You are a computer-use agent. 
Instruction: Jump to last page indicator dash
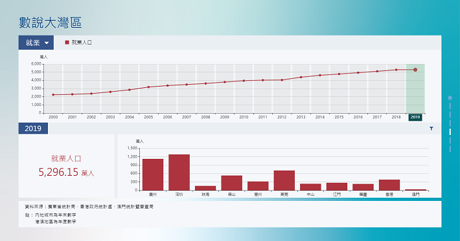click(450, 149)
